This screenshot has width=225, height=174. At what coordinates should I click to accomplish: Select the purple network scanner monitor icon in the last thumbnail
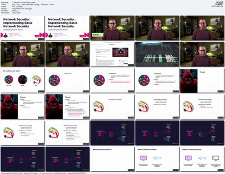coord(188,158)
